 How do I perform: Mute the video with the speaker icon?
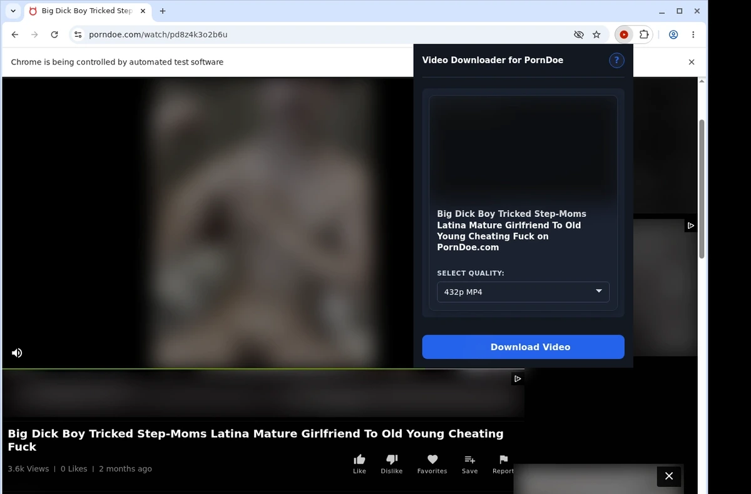[17, 353]
